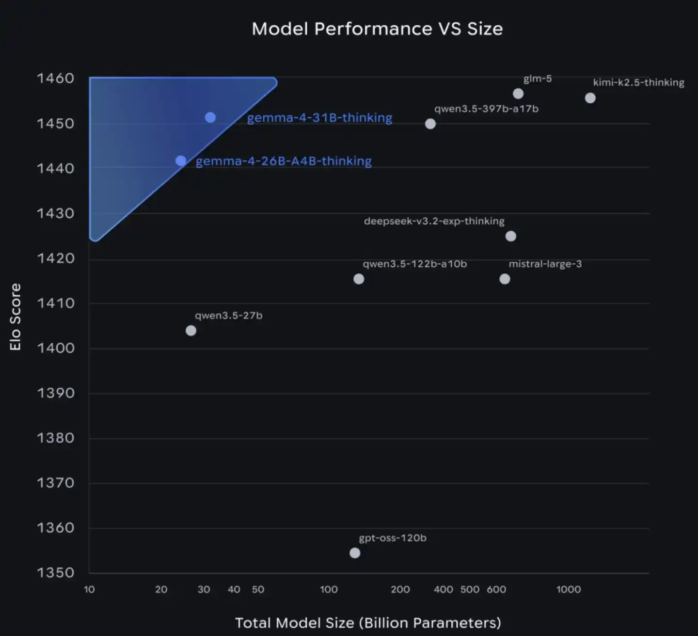Click the 1000 tick on size axis
This screenshot has height=636, width=698.
point(568,589)
